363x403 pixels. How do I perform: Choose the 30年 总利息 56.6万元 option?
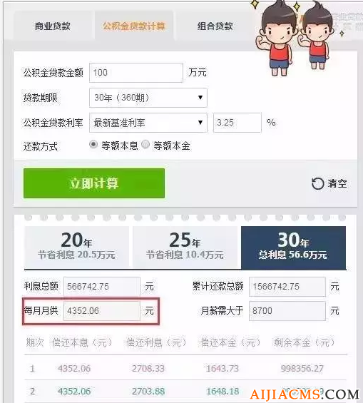click(x=293, y=248)
